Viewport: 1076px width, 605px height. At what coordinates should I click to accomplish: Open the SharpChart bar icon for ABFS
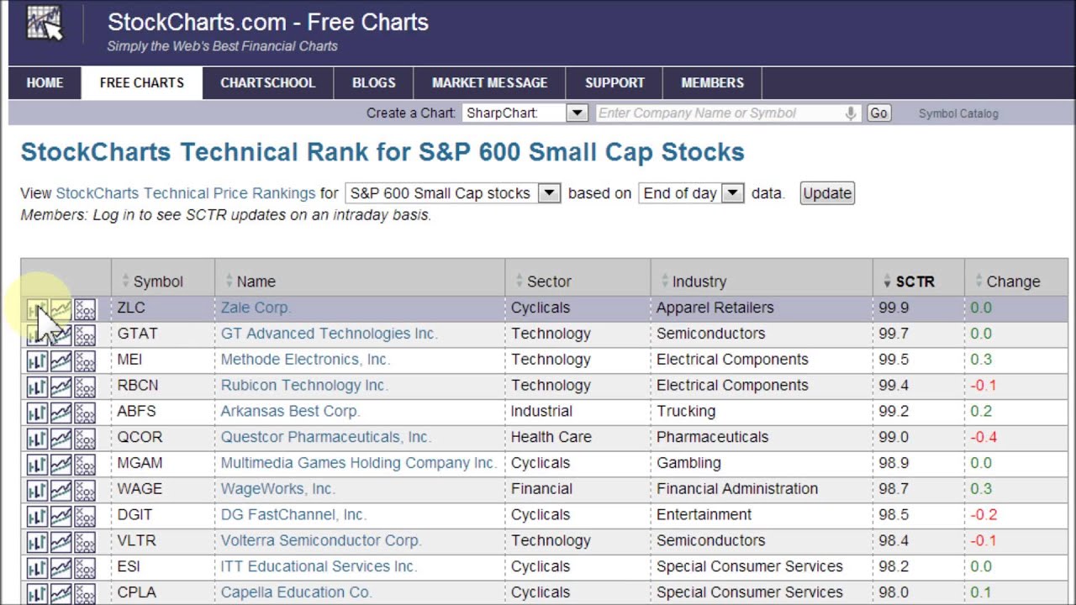(x=36, y=413)
